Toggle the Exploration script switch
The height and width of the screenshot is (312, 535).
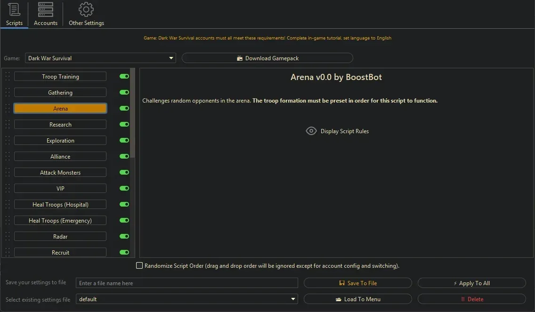[x=124, y=141]
